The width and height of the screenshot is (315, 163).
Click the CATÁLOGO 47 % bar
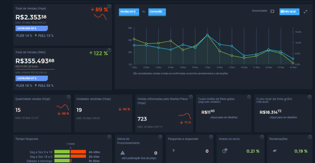tap(31, 78)
